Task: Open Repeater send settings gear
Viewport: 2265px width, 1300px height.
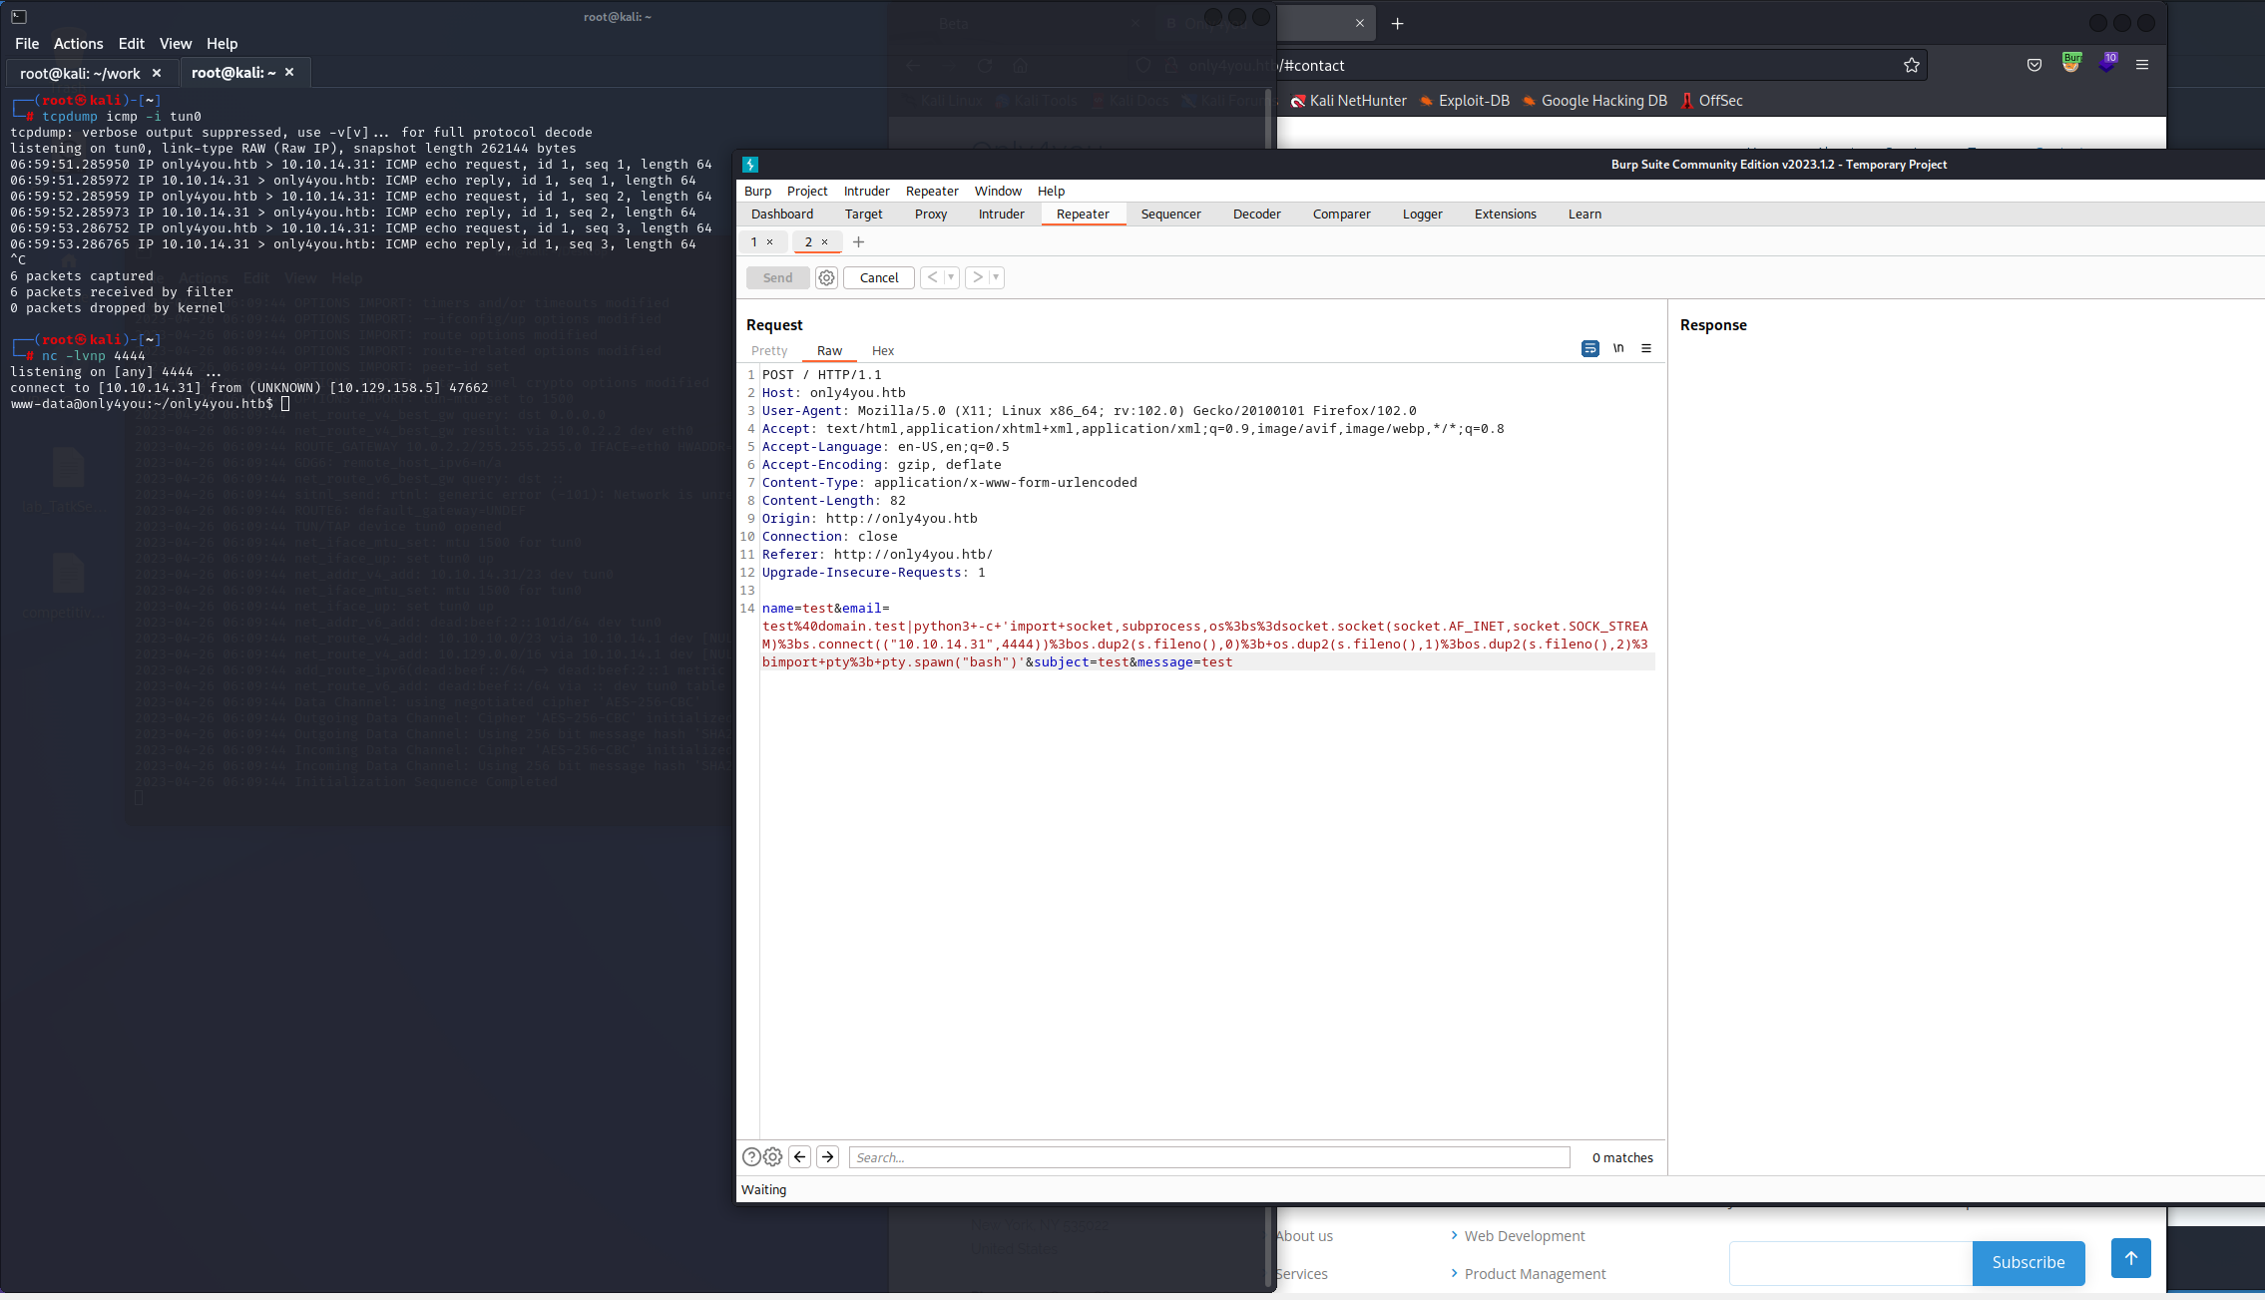Action: tap(826, 278)
